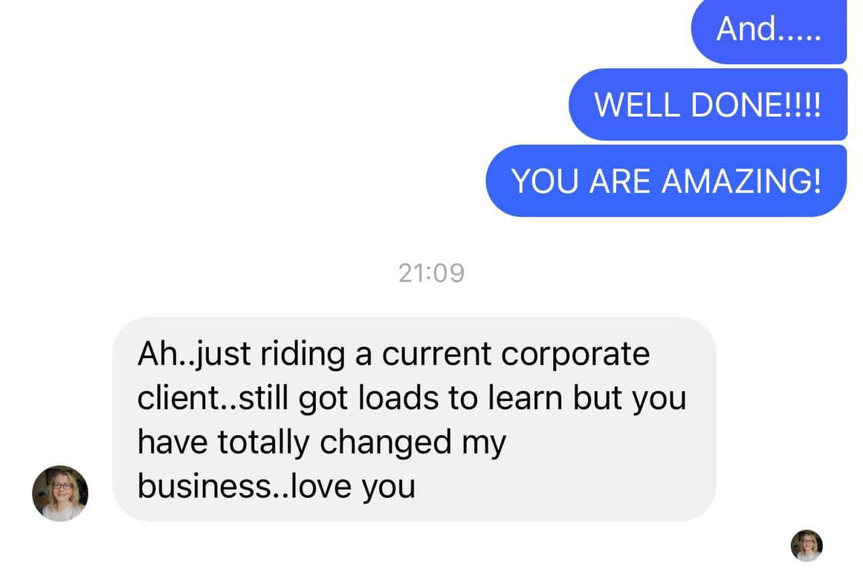Click the word "totally" in the message

(x=264, y=442)
